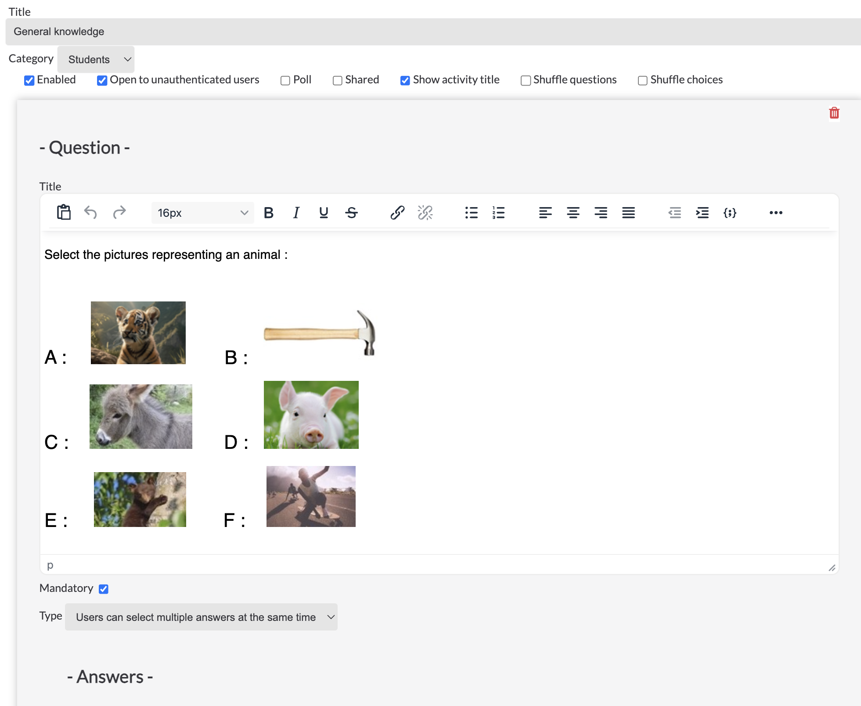Click the p element path in status bar
861x706 pixels.
click(x=50, y=565)
